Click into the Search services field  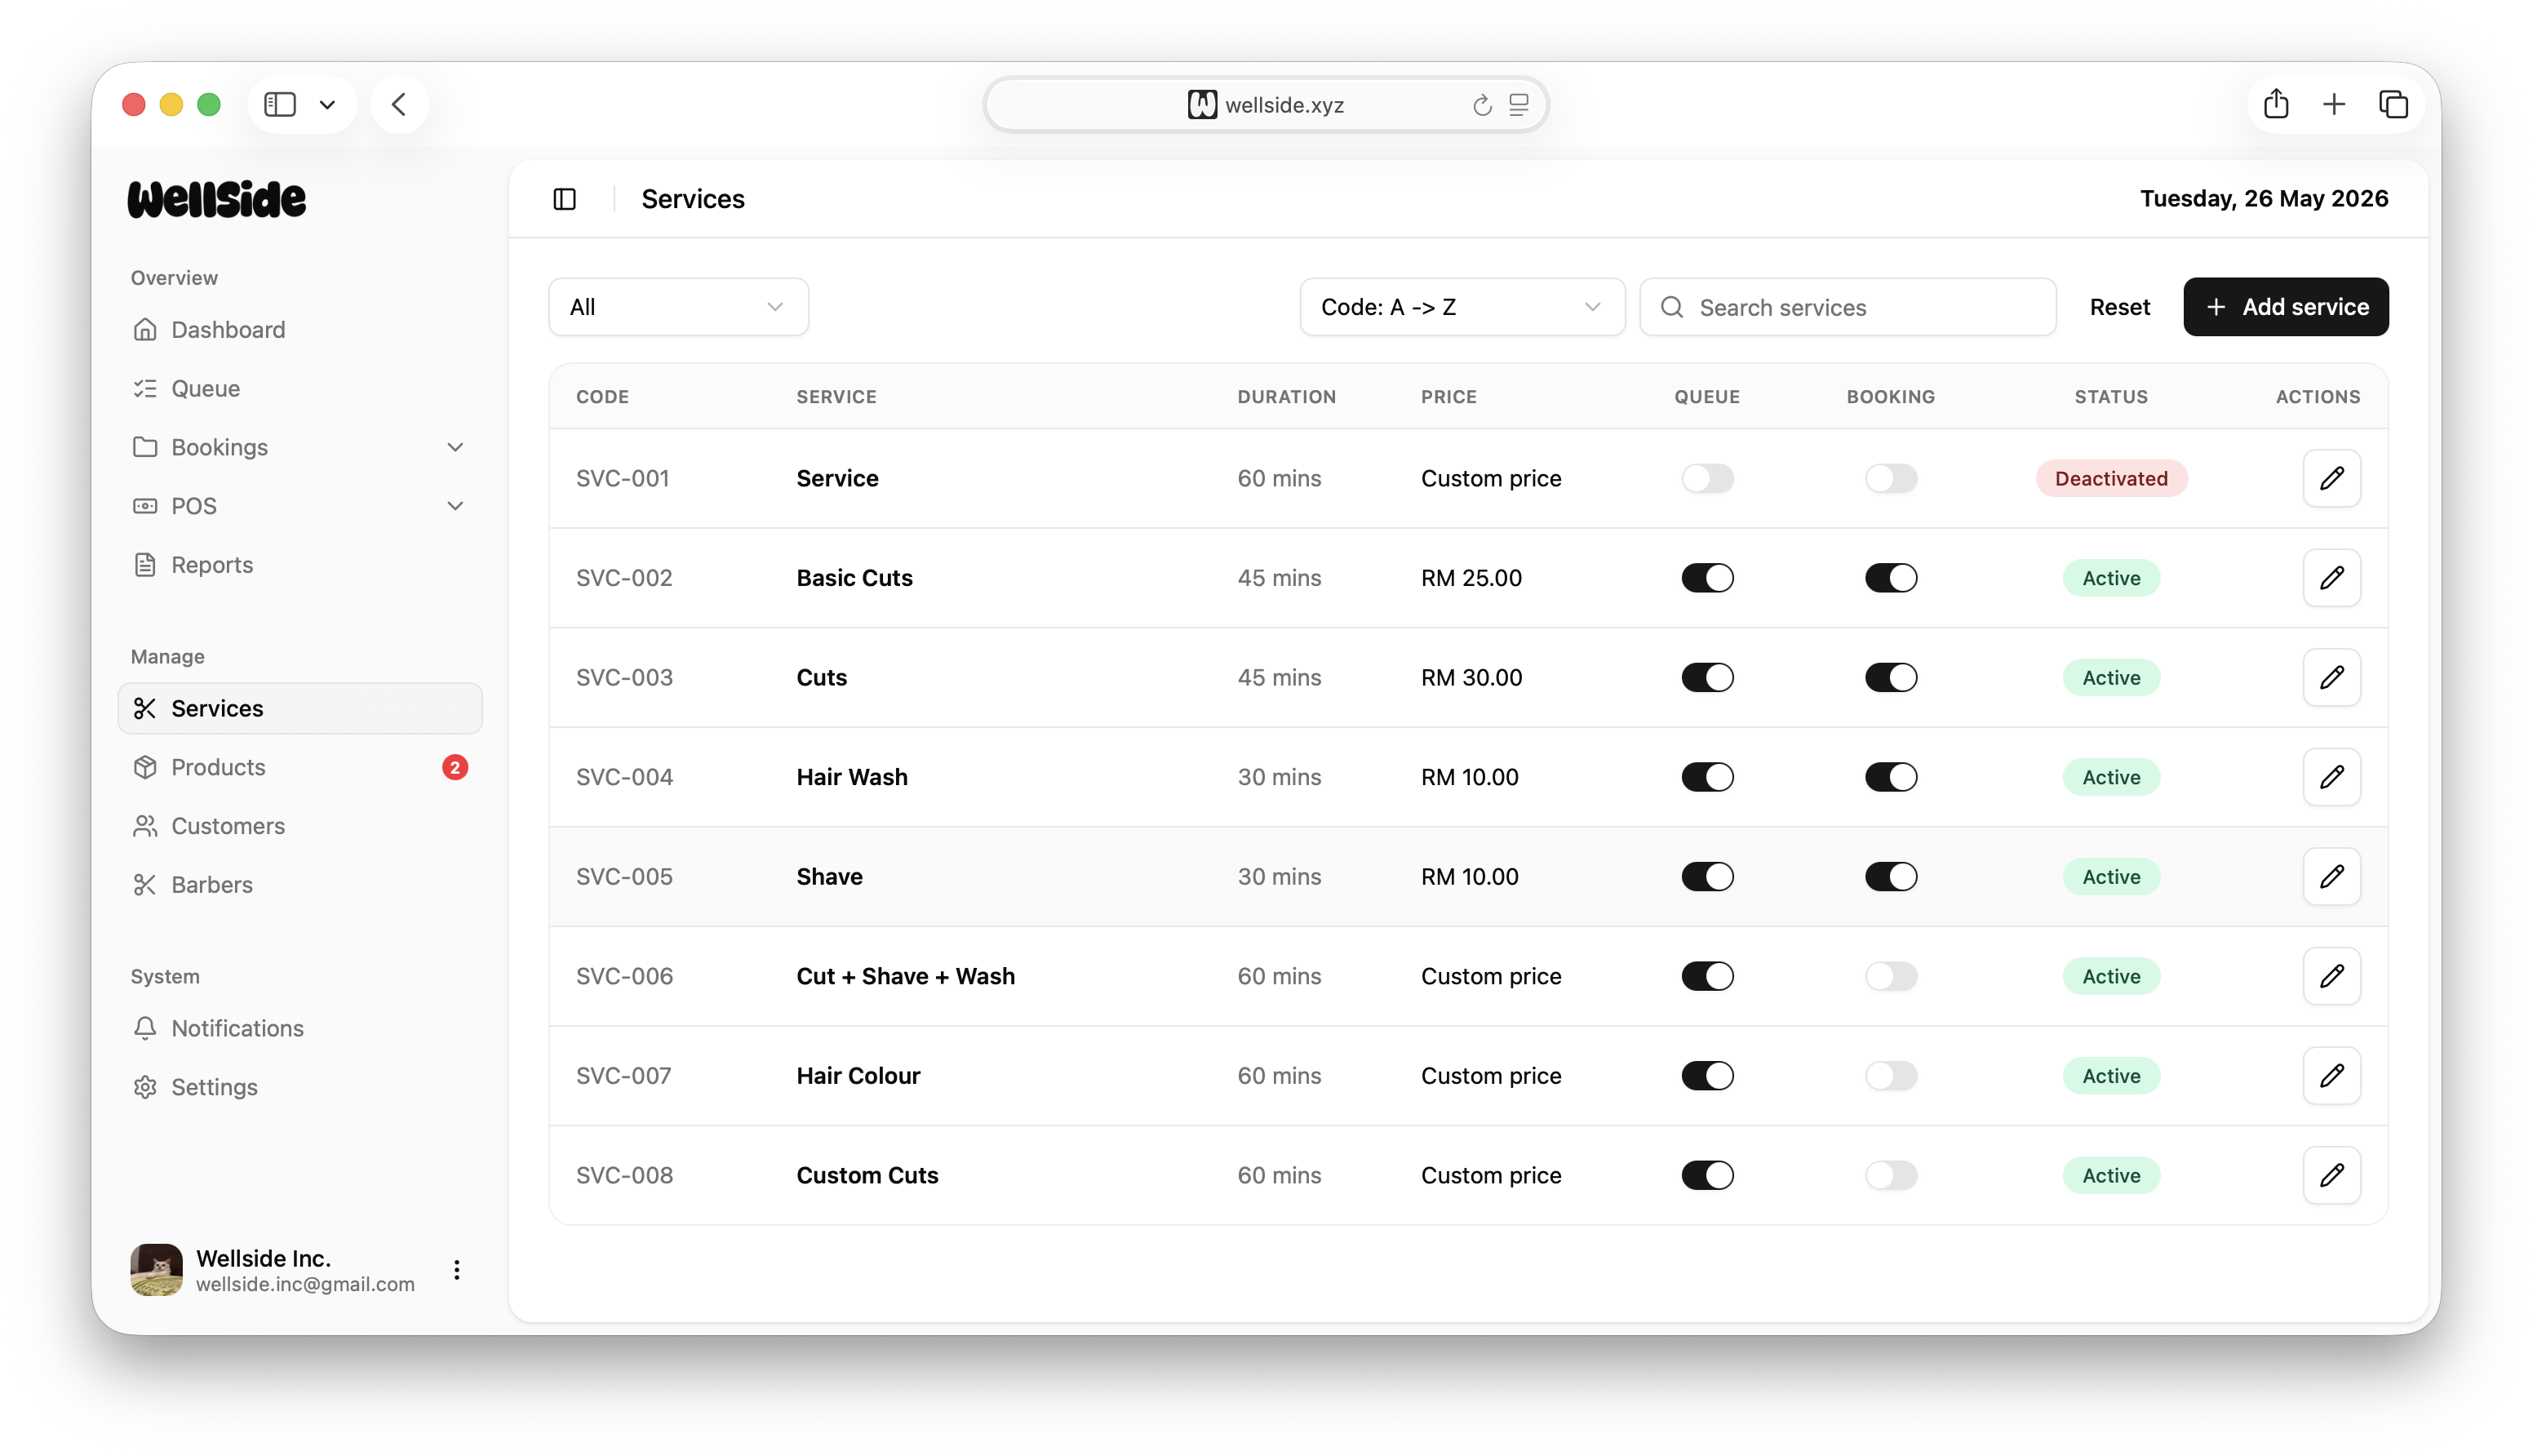pyautogui.click(x=1848, y=307)
